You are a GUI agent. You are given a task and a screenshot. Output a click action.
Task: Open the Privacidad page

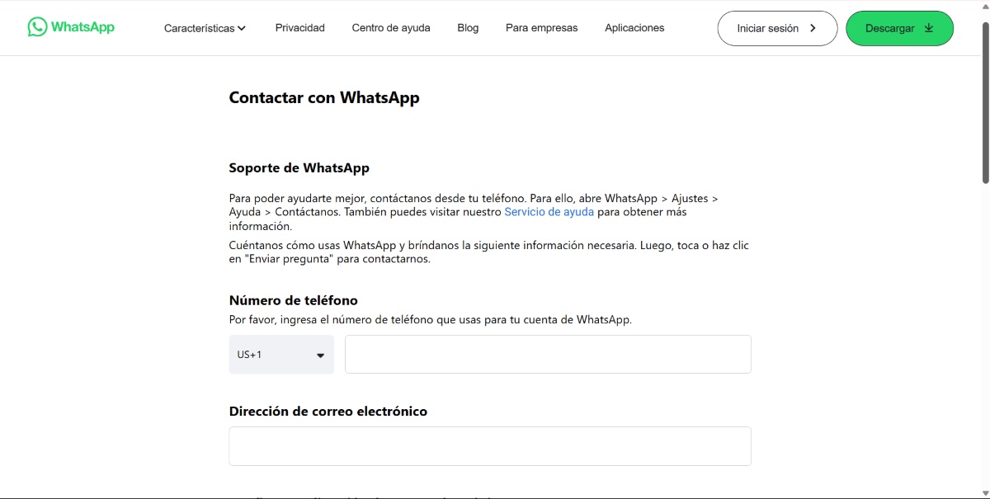click(x=300, y=28)
